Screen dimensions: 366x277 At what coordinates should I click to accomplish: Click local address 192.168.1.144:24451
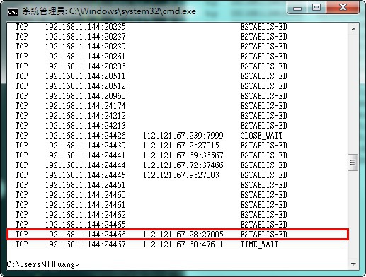(85, 185)
